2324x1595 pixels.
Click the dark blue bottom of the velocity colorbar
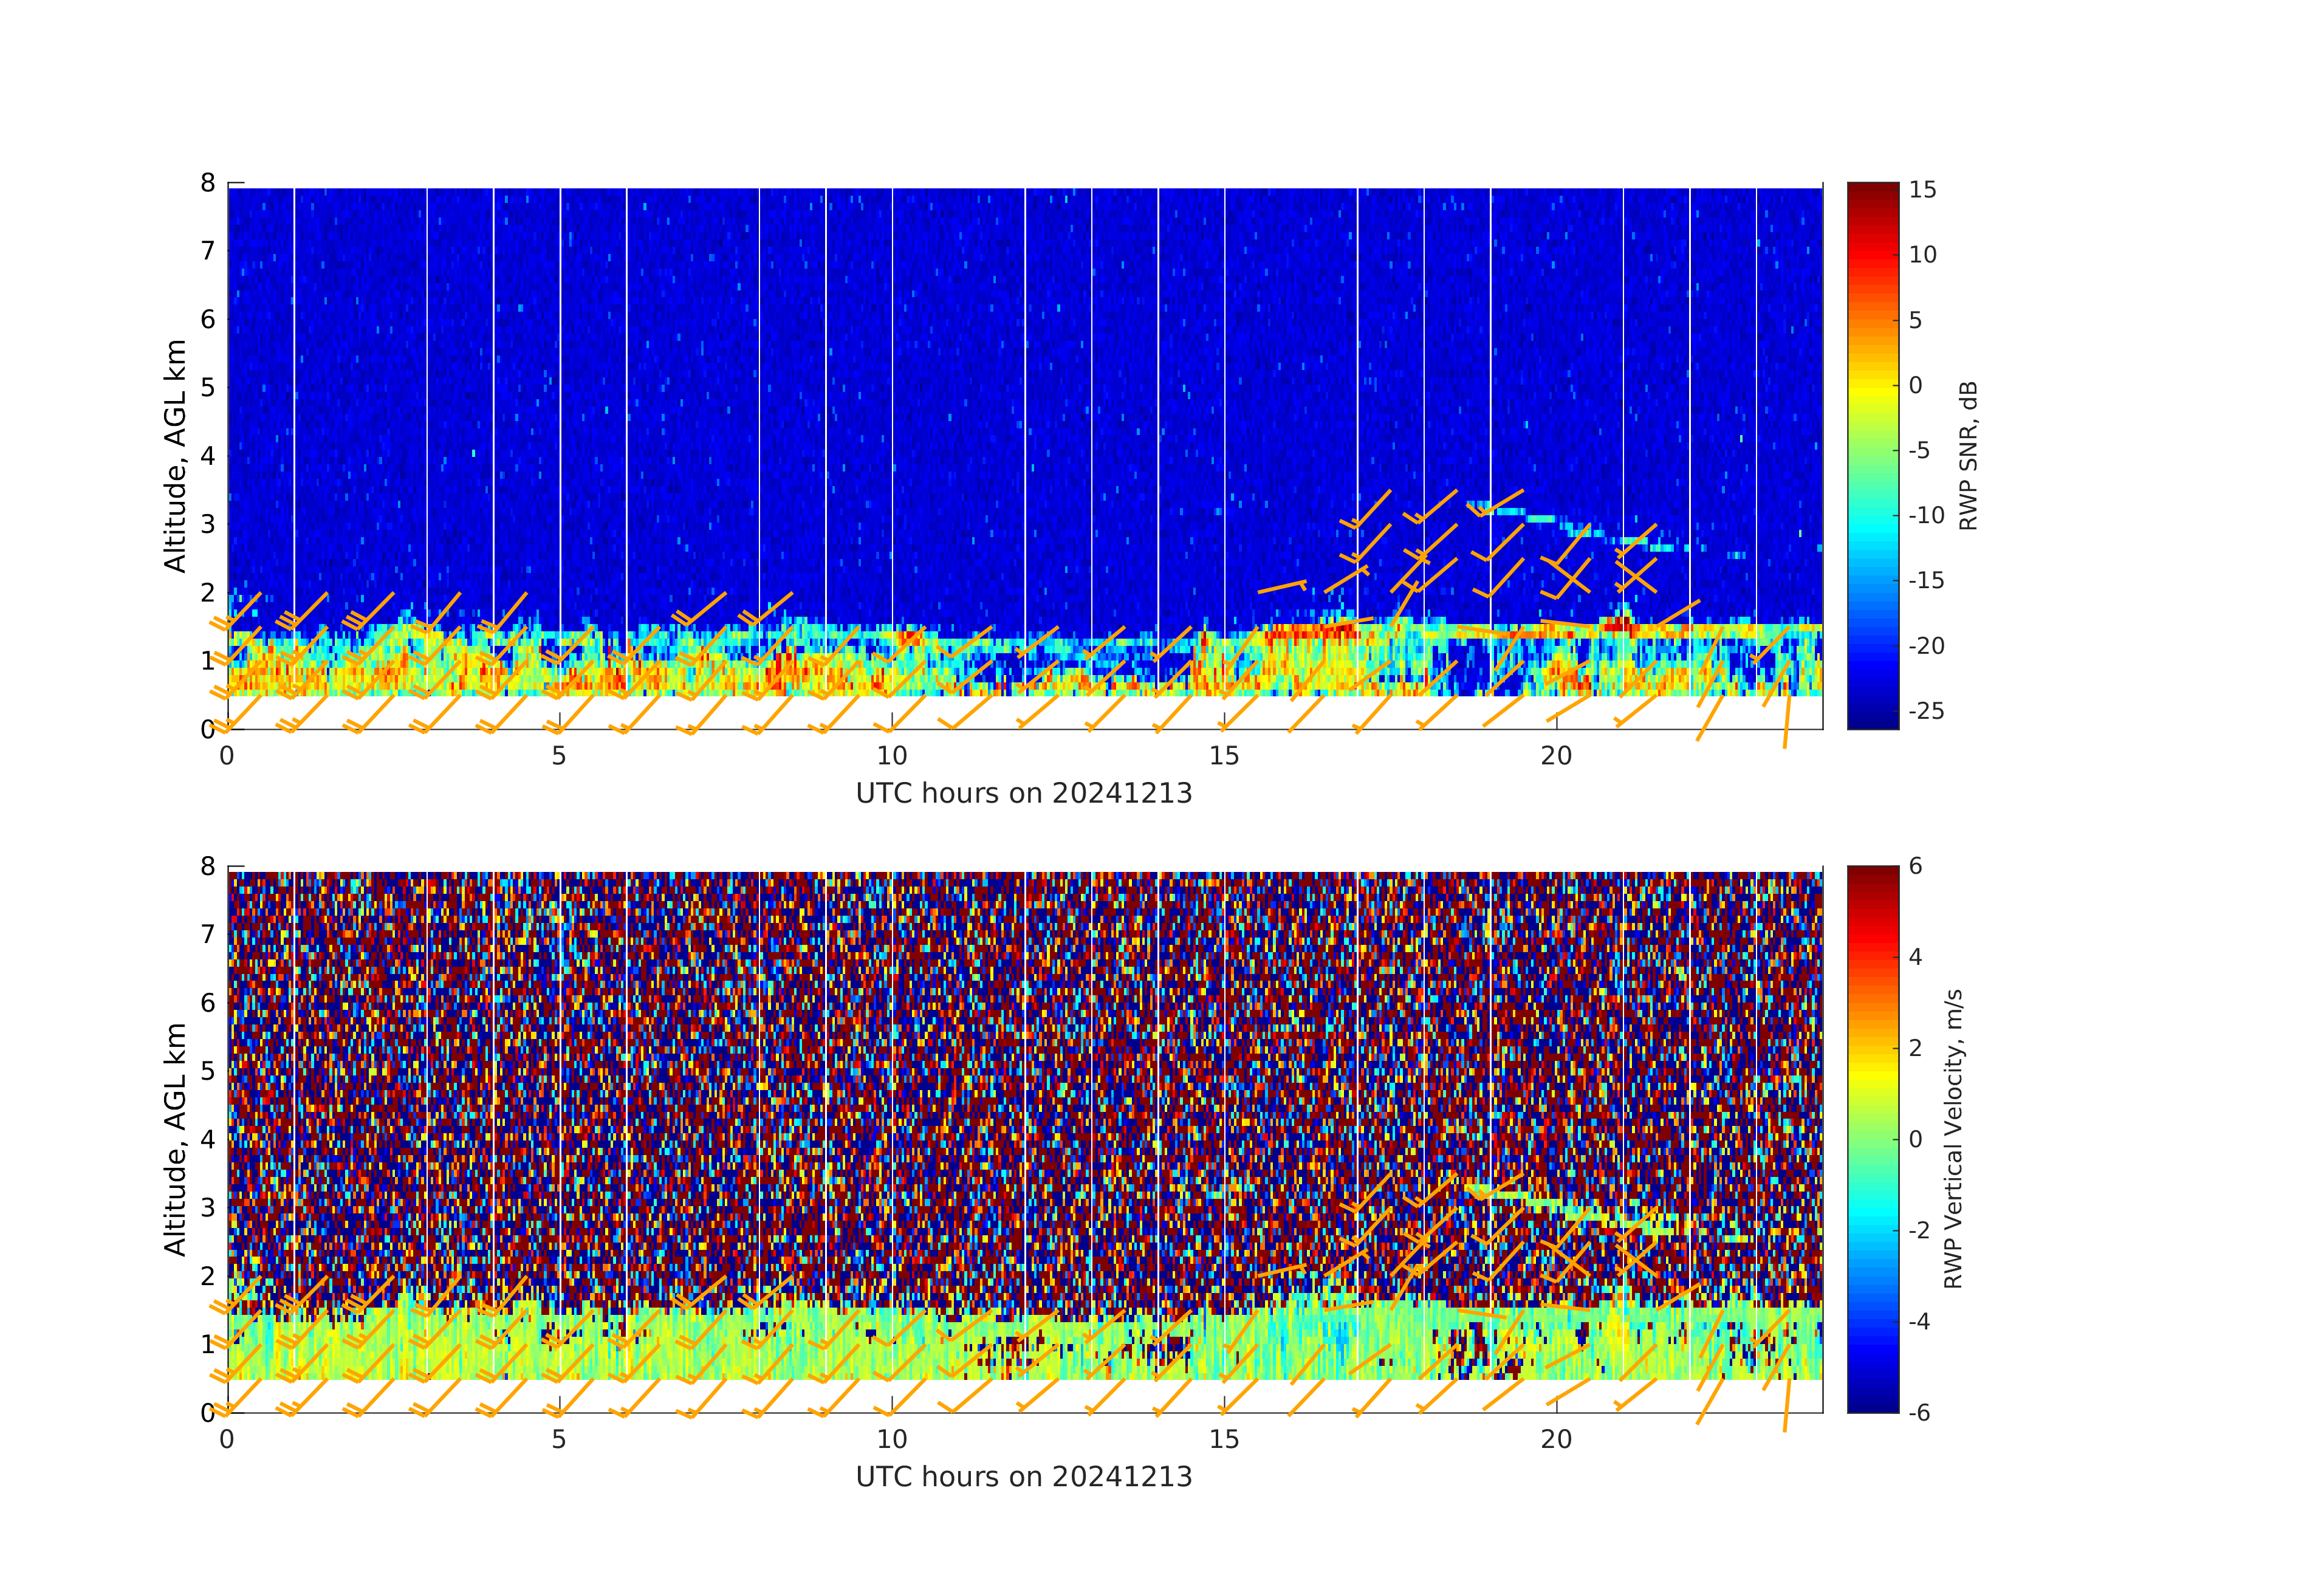point(1872,1405)
